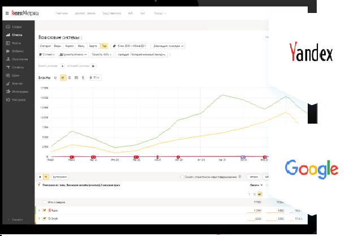Open Посетители in the sidebar
Viewport: 349px width, 236px height.
pos(17,59)
